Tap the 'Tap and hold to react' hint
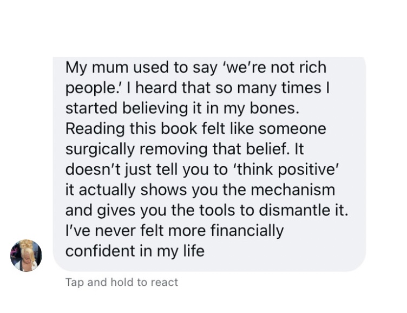The image size is (407, 313). (x=122, y=282)
